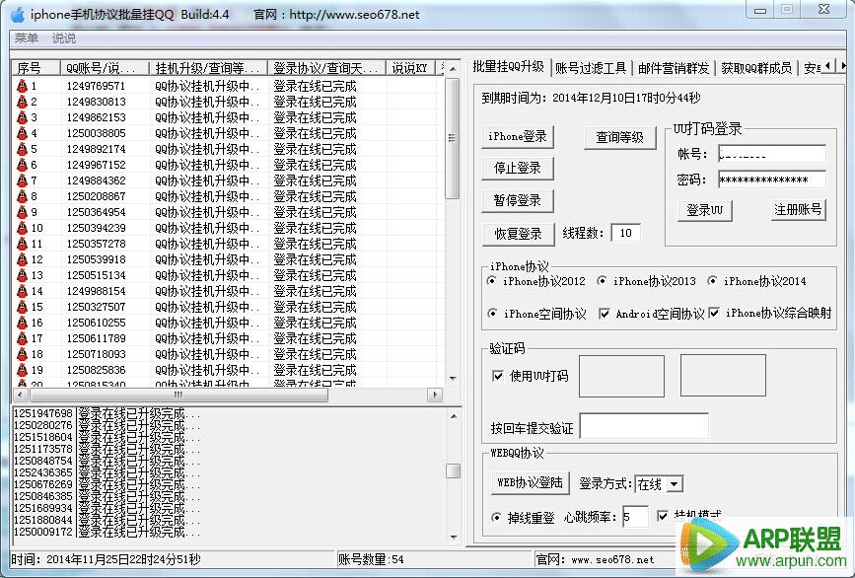Viewport: 855px width, 578px height.
Task: Click the QQ penguin icon in row 16
Action: pyautogui.click(x=23, y=323)
